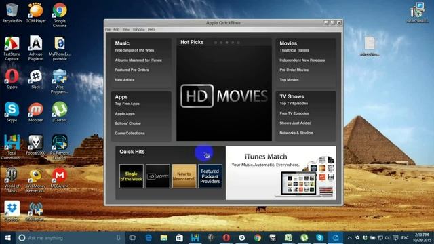Open the Windows Store taskbar icon

179,238
